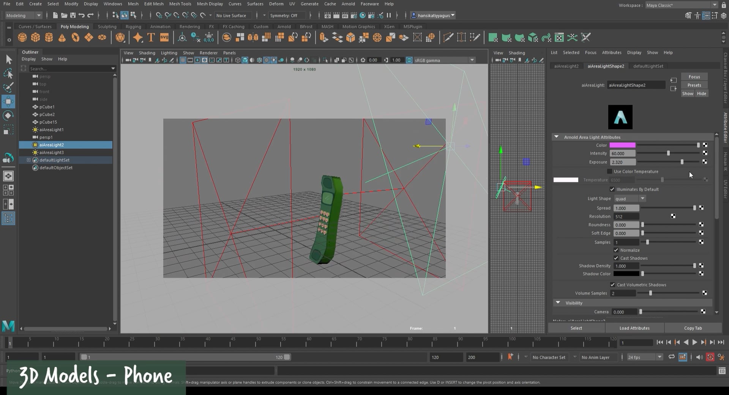Click the Undo icon in status line

82,16
